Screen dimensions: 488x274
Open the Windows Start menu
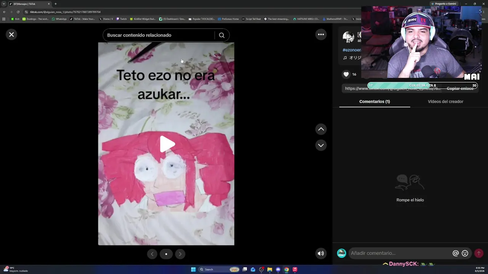pyautogui.click(x=193, y=269)
